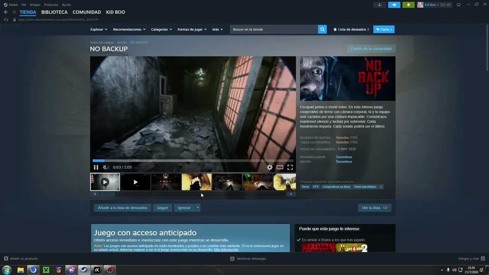Enter Big Picture mode via monitor icon
The height and width of the screenshot is (275, 489).
coord(459,5)
